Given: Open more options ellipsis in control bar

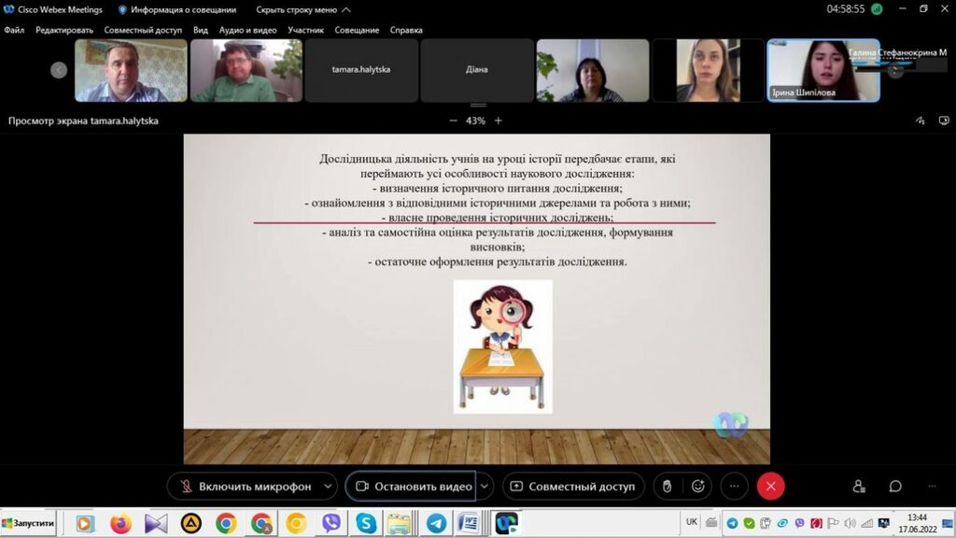Looking at the screenshot, I should pos(735,487).
